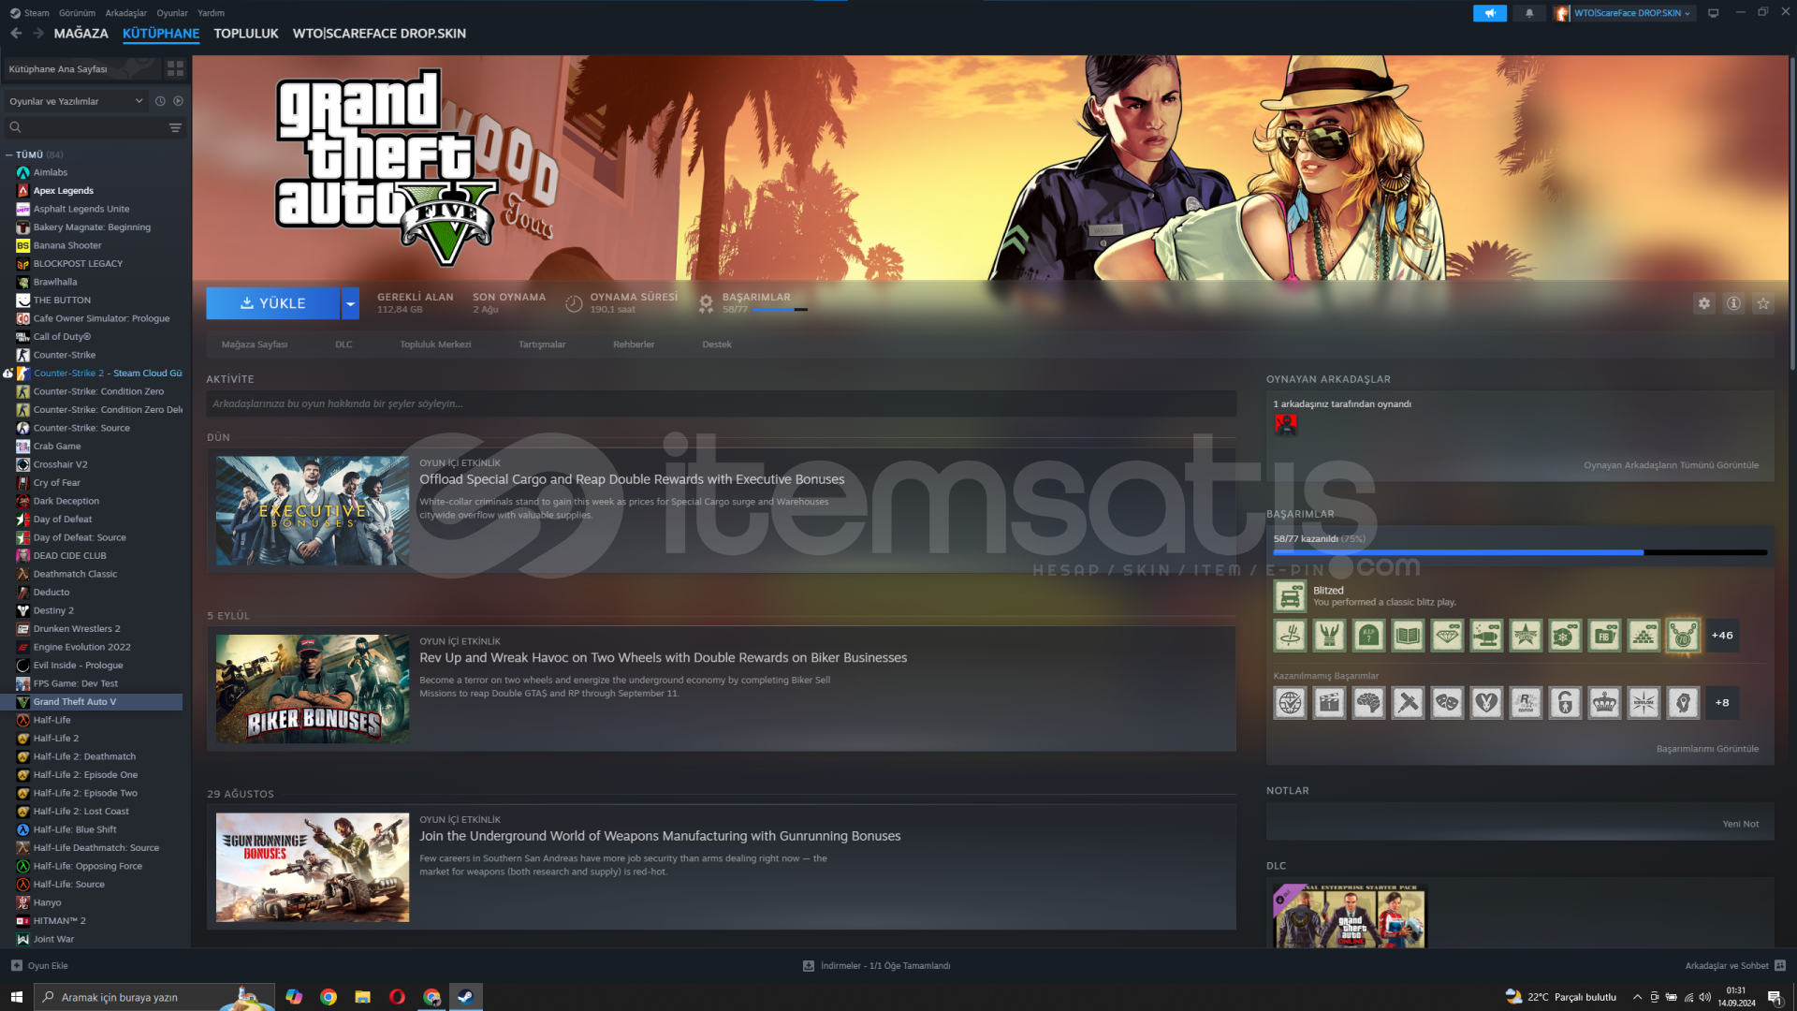Click the +8 unearned achievements badge
This screenshot has width=1797, height=1011.
(1722, 703)
